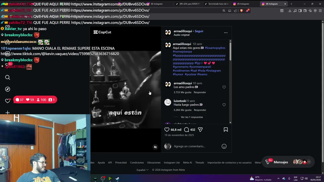Reply to luizetoski's comment

coord(200,110)
